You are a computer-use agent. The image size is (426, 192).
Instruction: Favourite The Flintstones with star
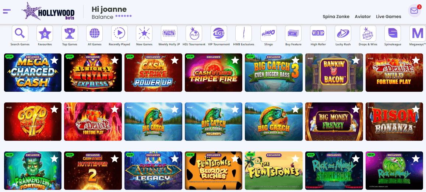(295, 158)
